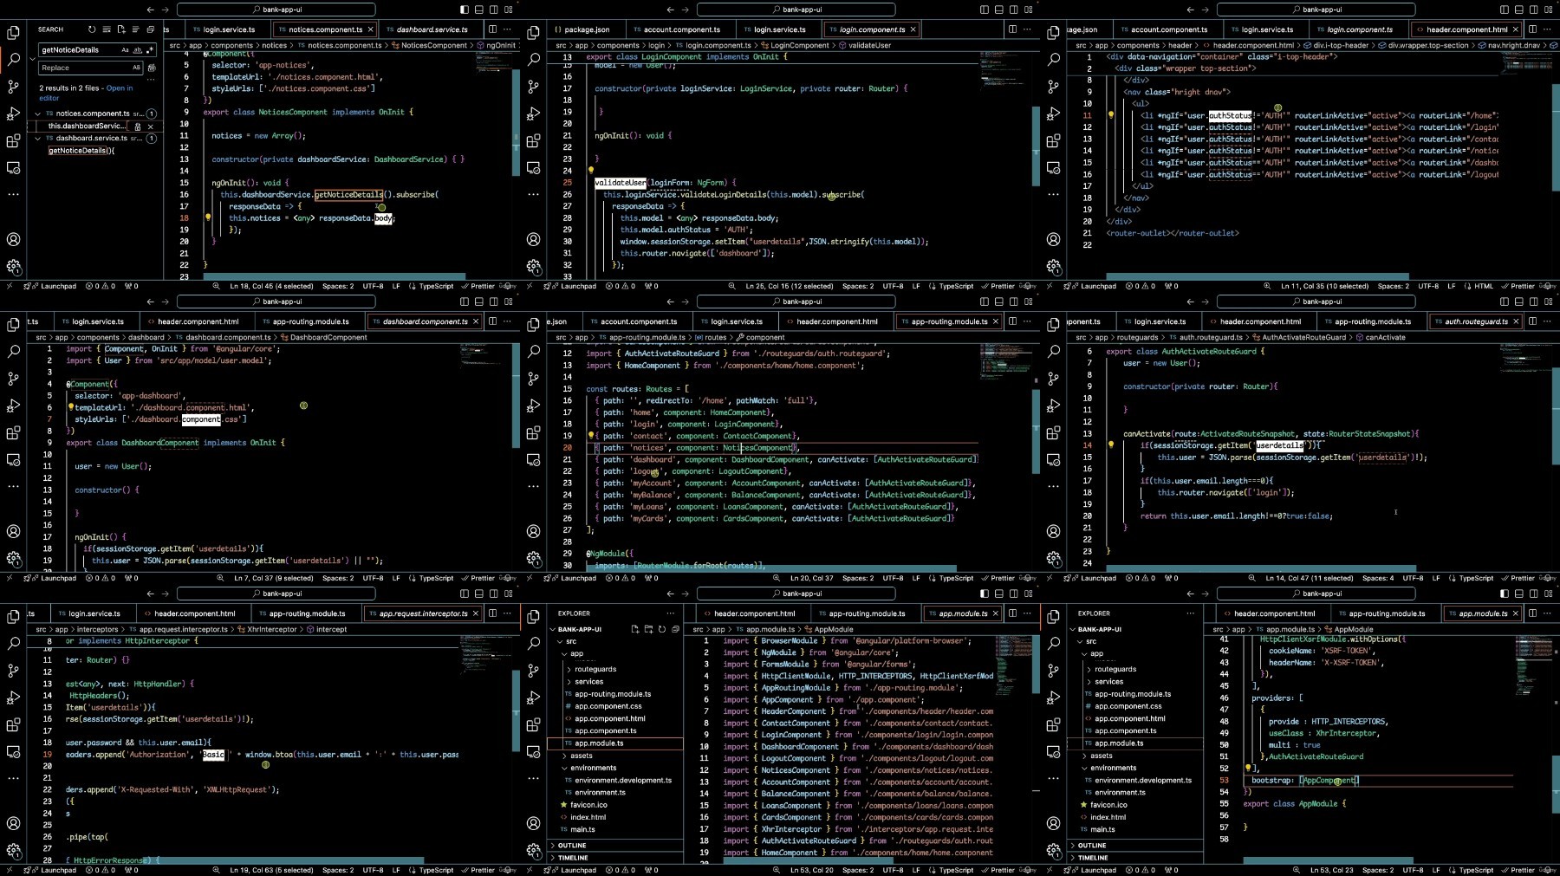Open Source Control in the login.component.ts window
Viewport: 1560px width, 876px height.
click(x=533, y=87)
